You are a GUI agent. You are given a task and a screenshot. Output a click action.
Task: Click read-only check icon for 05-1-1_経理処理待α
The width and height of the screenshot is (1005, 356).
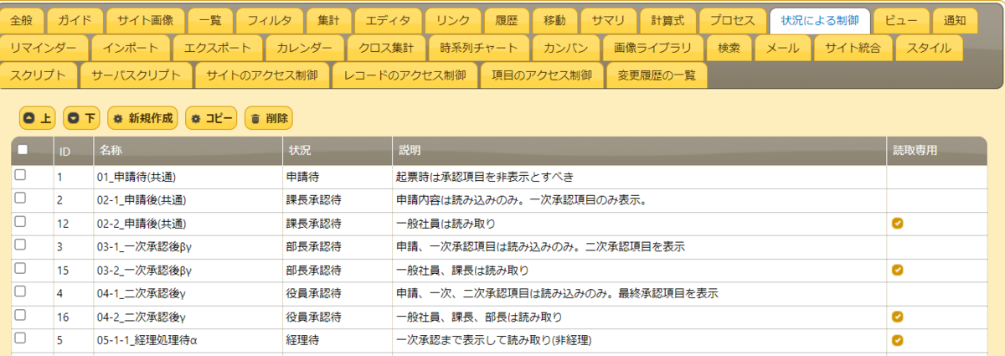point(898,341)
